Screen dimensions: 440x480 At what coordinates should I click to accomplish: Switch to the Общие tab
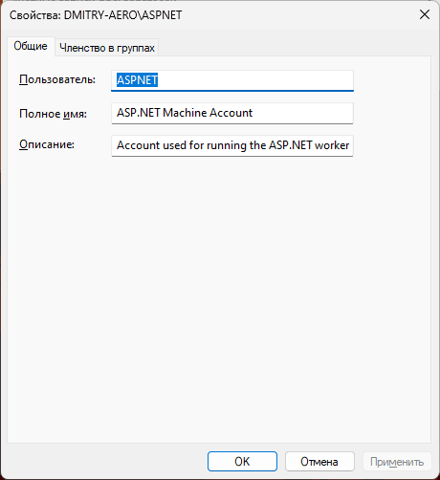click(x=31, y=46)
